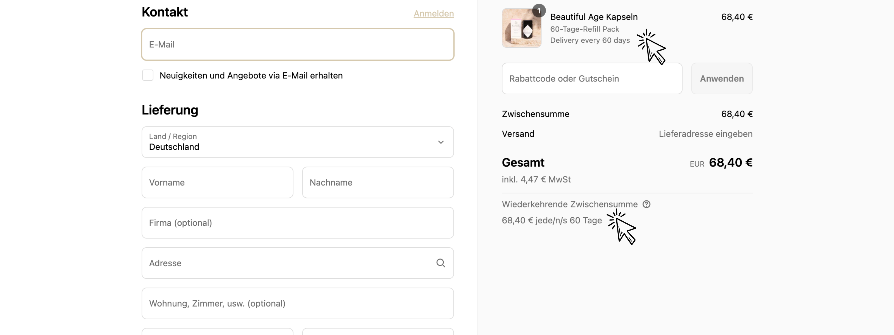The height and width of the screenshot is (335, 894).
Task: Select the Firma (optional) field
Action: (x=298, y=223)
